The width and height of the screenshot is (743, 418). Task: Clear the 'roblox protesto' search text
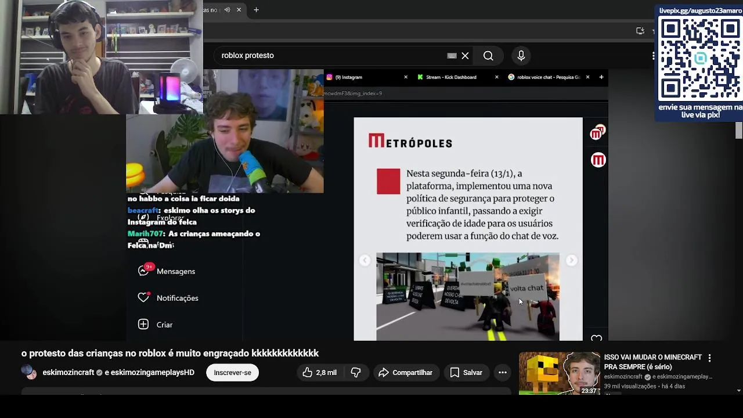pyautogui.click(x=465, y=56)
